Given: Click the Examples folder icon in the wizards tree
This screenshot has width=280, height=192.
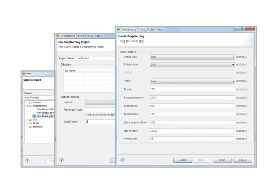Looking at the screenshot, I should 30,127.
